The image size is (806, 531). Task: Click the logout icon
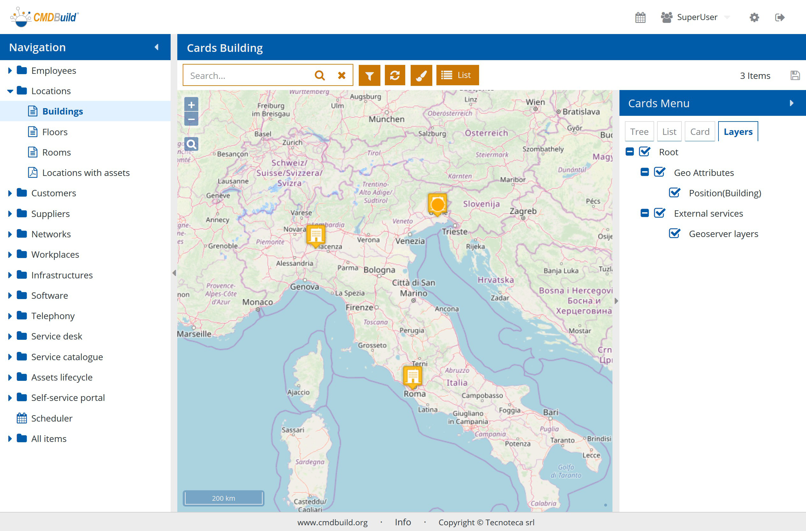click(x=780, y=17)
